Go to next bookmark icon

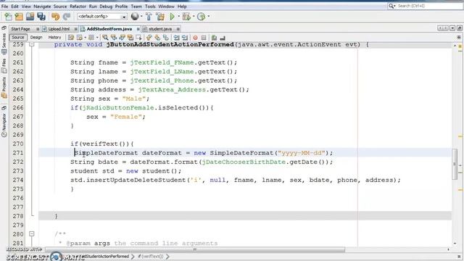pyautogui.click(x=157, y=38)
